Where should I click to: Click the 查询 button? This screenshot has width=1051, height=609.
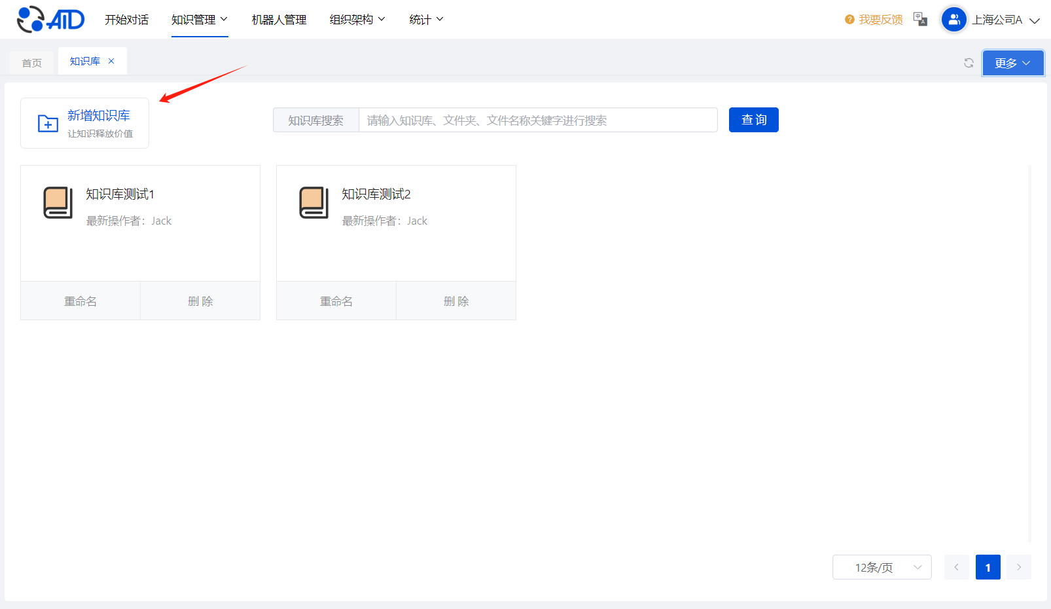(754, 120)
